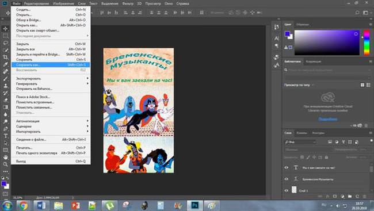This screenshot has width=374, height=211.
Task: Select the Path Selection arrow tool
Action: click(x=5, y=143)
